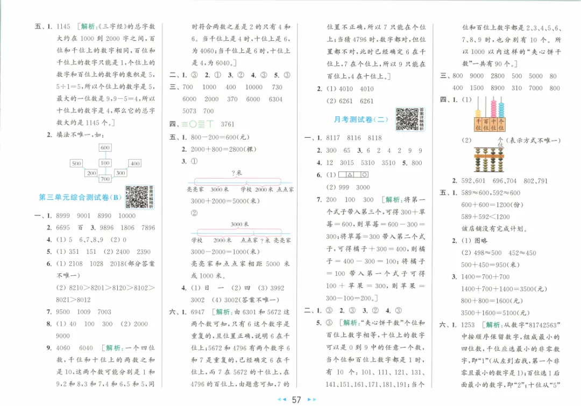Image resolution: width=581 pixels, height=406 pixels.
Task: Select the text (1) 4010 4010
Action: pyautogui.click(x=350, y=89)
